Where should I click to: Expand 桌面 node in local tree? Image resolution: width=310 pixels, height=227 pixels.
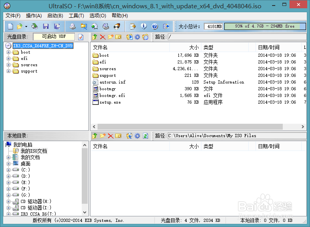tap(8, 164)
